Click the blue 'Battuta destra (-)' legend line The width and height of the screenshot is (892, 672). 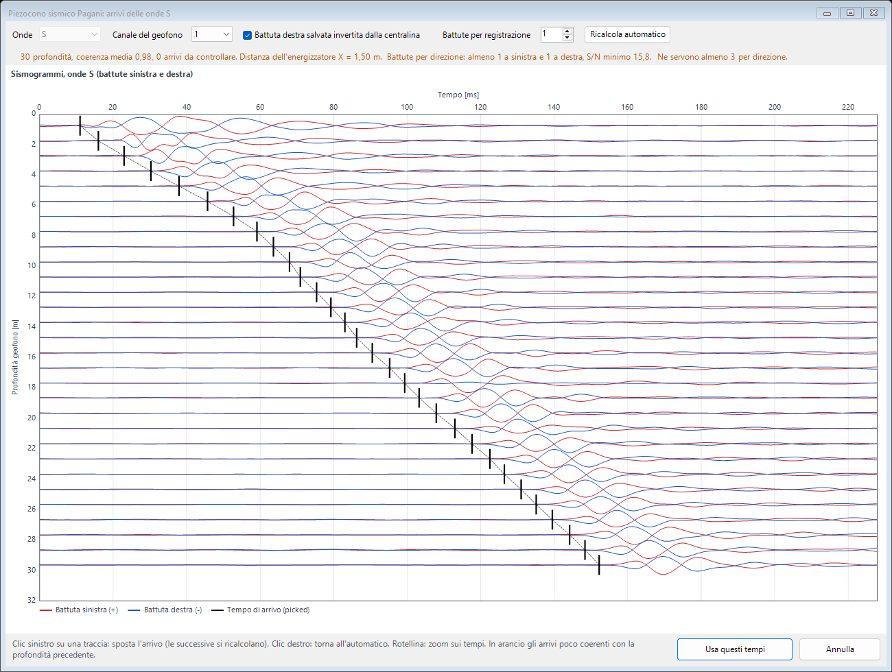[x=134, y=610]
